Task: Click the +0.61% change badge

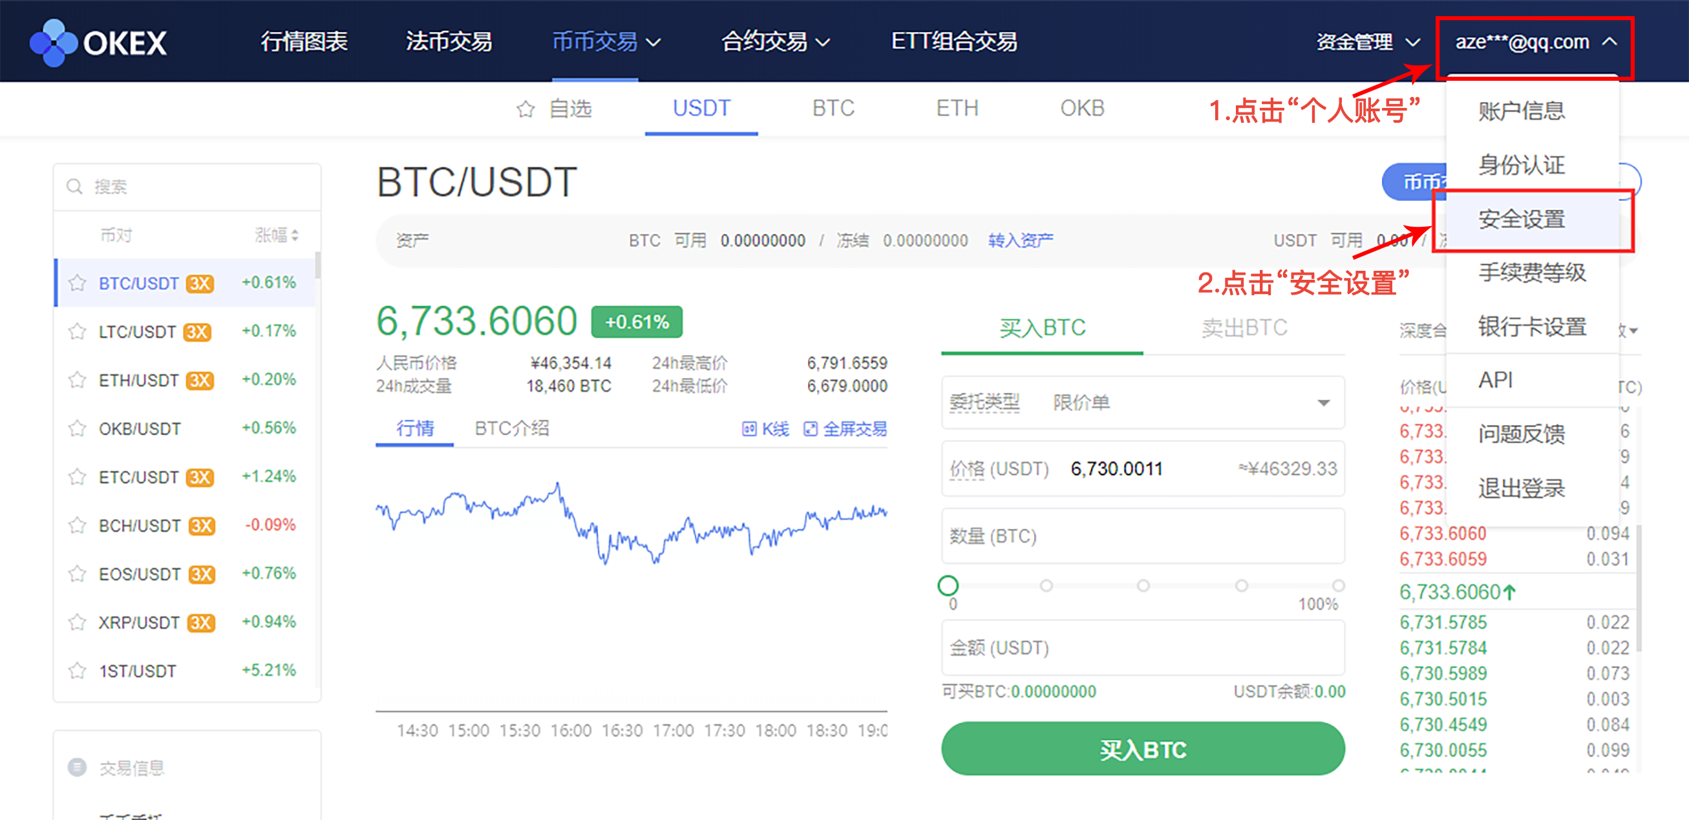Action: 637,322
